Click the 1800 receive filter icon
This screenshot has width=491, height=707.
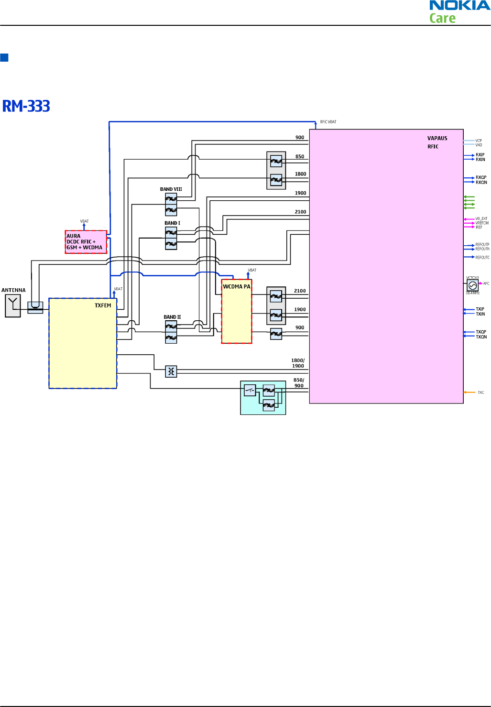point(276,180)
